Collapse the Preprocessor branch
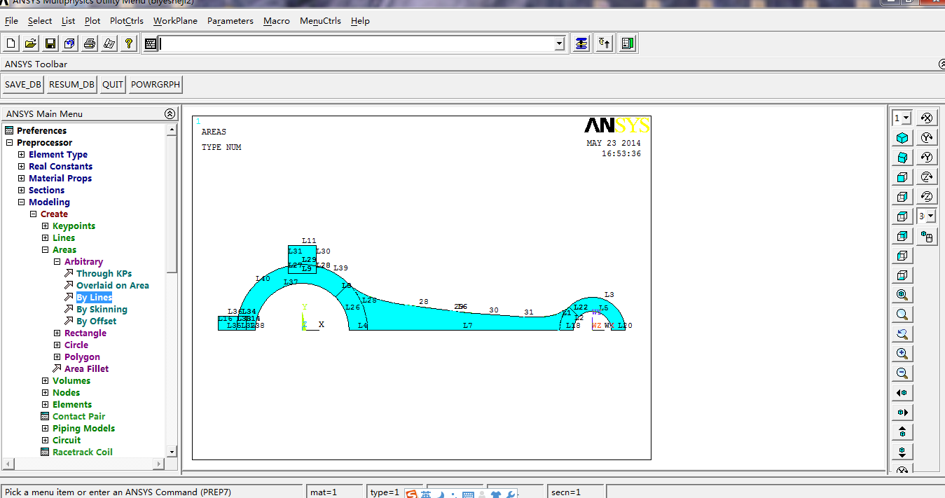 (9, 143)
